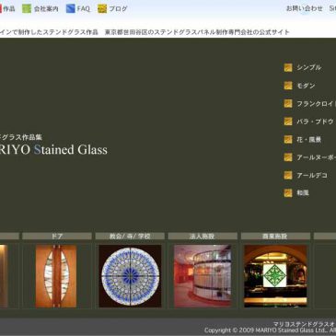The image size is (336, 336).
Task: View the blue rose window thumbnail
Action: pos(130,276)
